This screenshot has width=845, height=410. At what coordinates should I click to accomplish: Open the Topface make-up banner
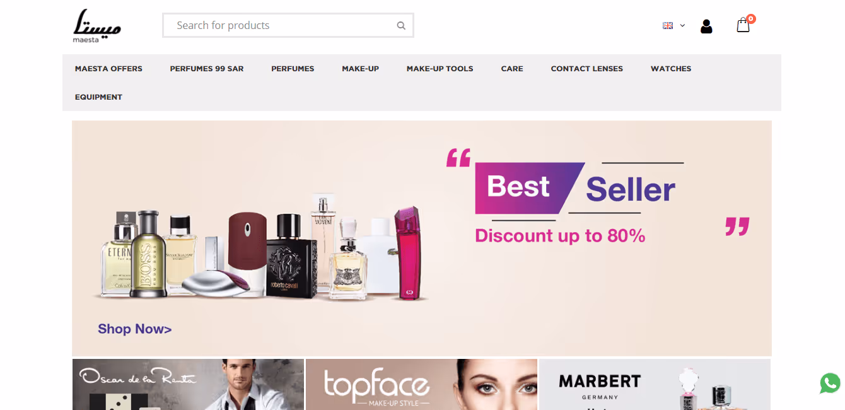coord(421,385)
